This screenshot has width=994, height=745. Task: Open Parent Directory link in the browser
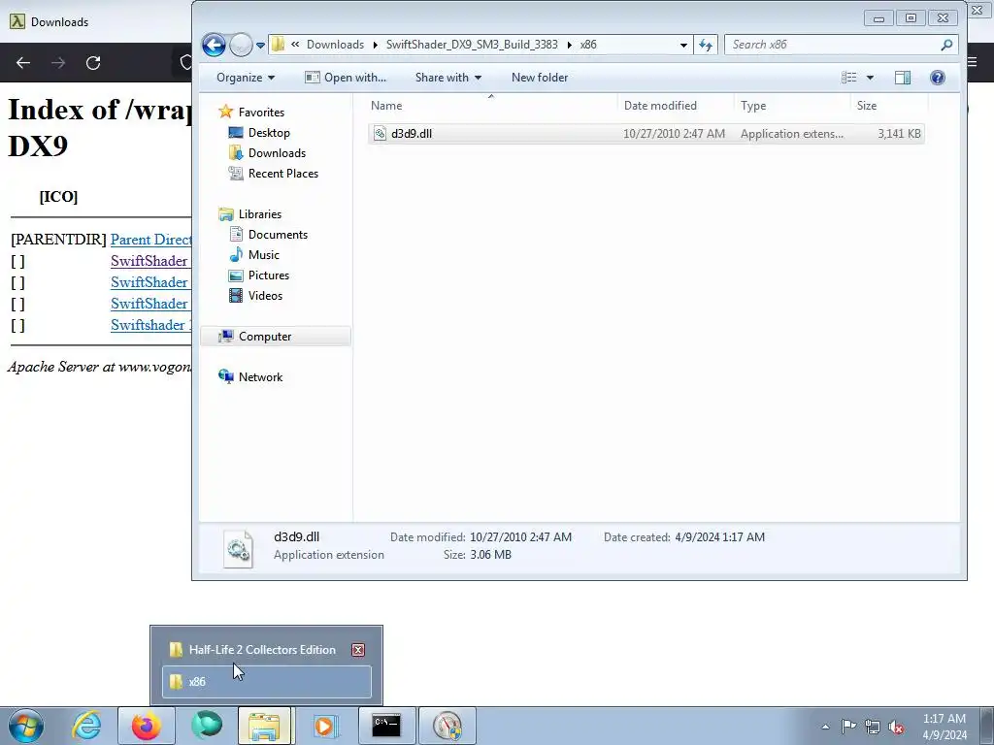click(x=150, y=240)
